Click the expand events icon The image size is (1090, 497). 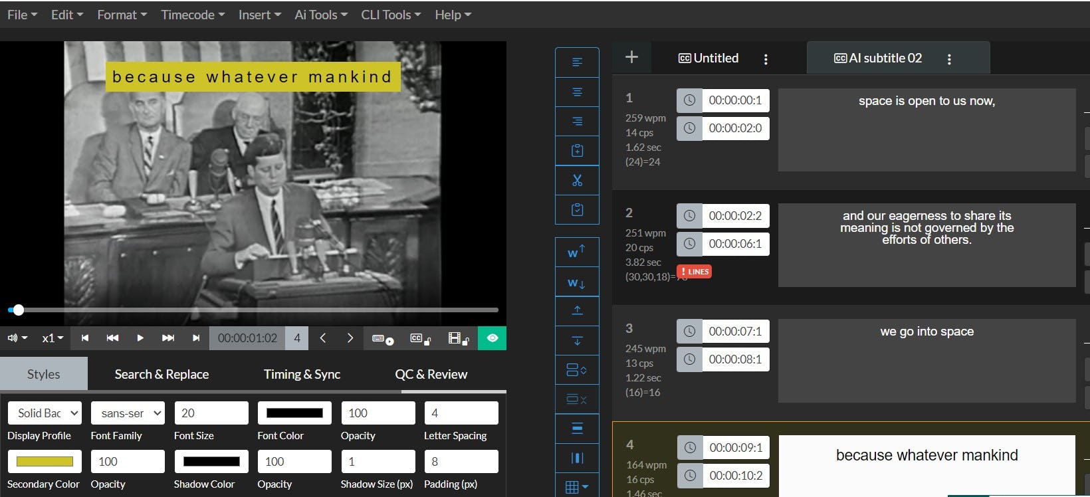tap(577, 370)
